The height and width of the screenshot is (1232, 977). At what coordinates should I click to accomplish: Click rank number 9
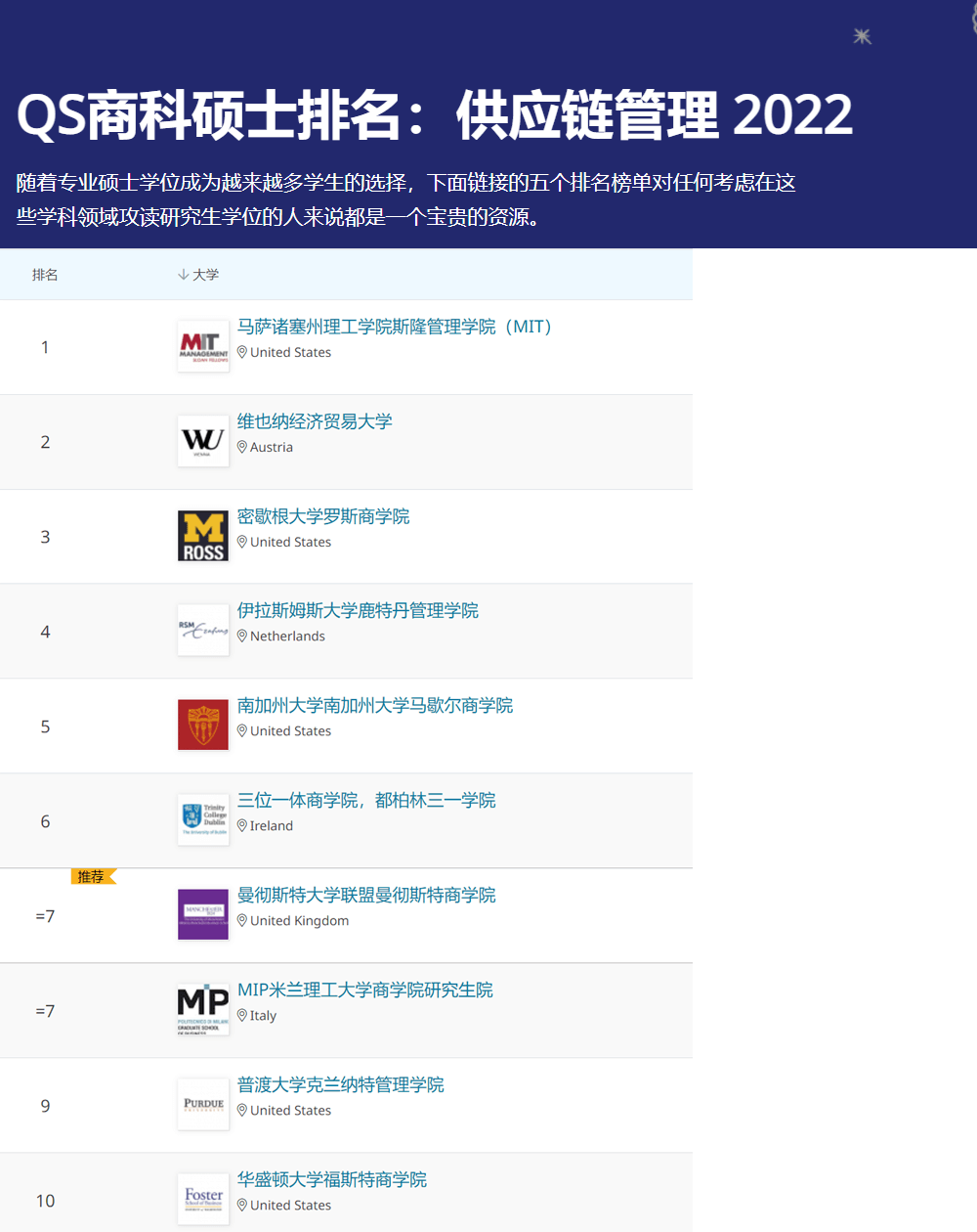pos(45,1106)
